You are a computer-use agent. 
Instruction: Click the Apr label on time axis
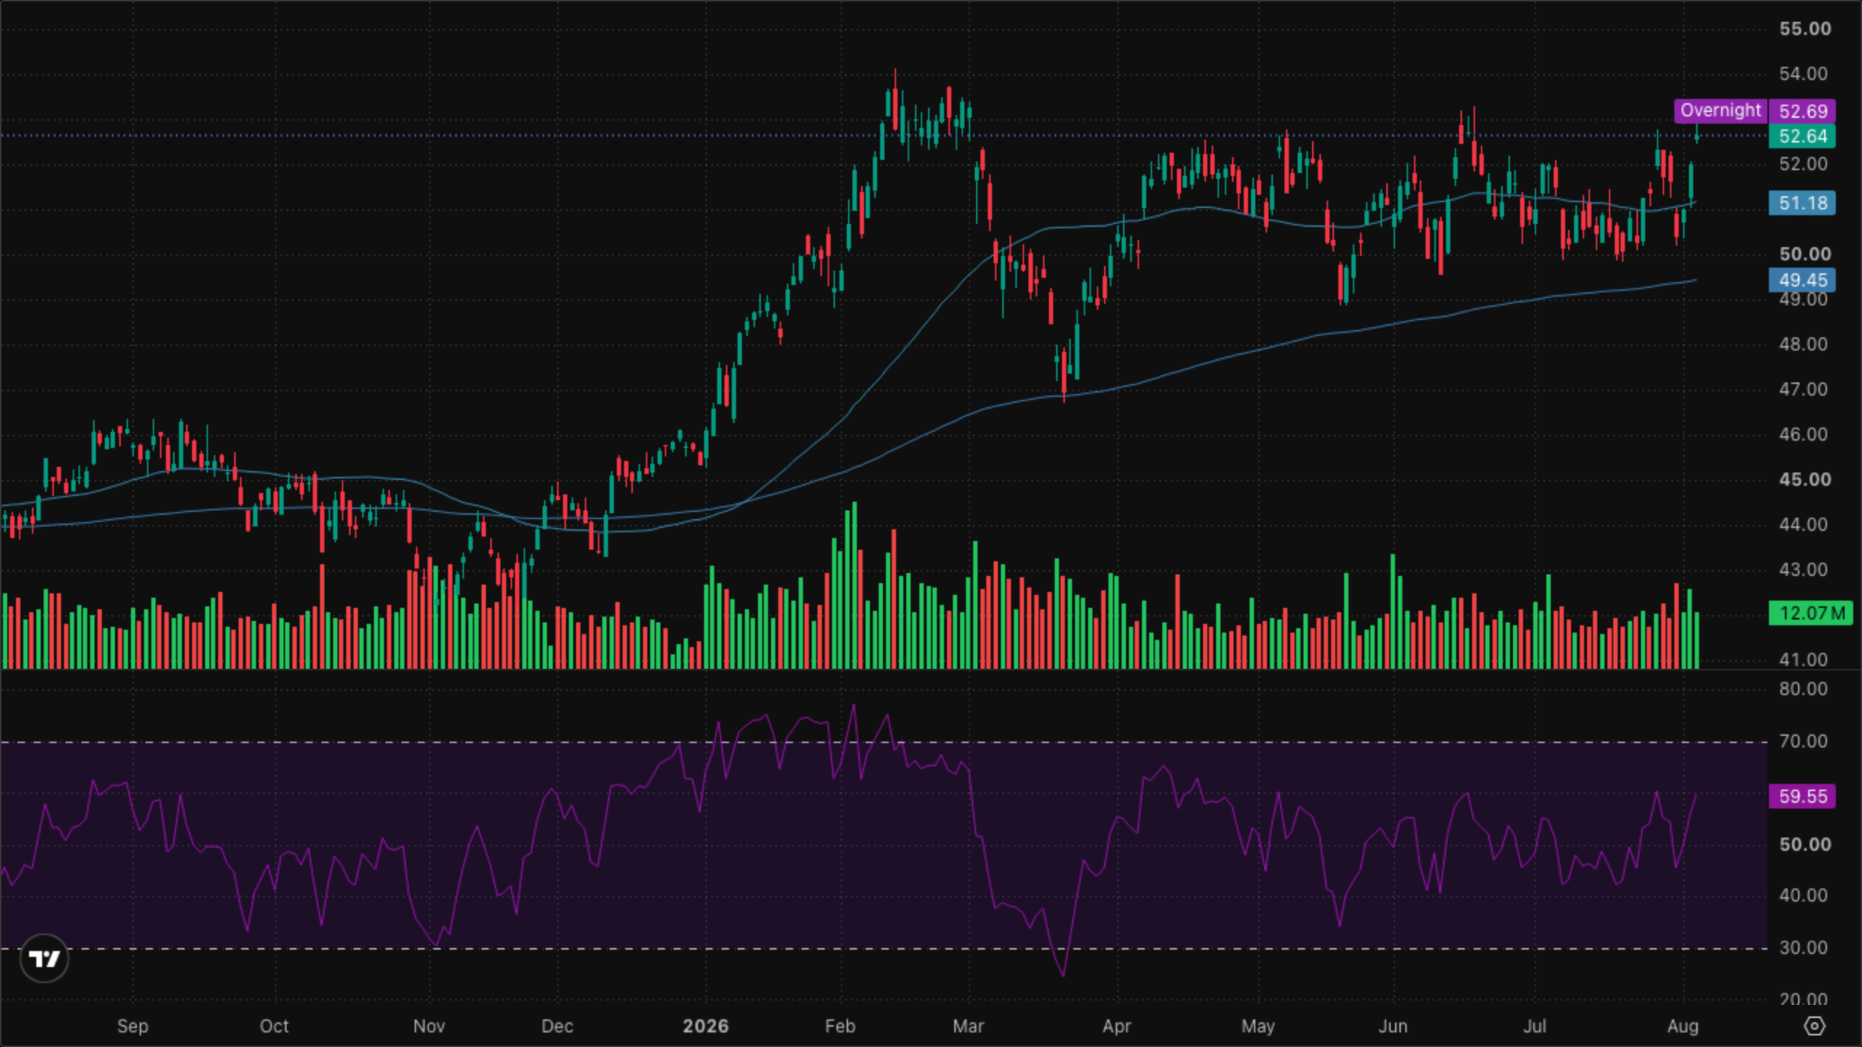[x=1116, y=1027]
